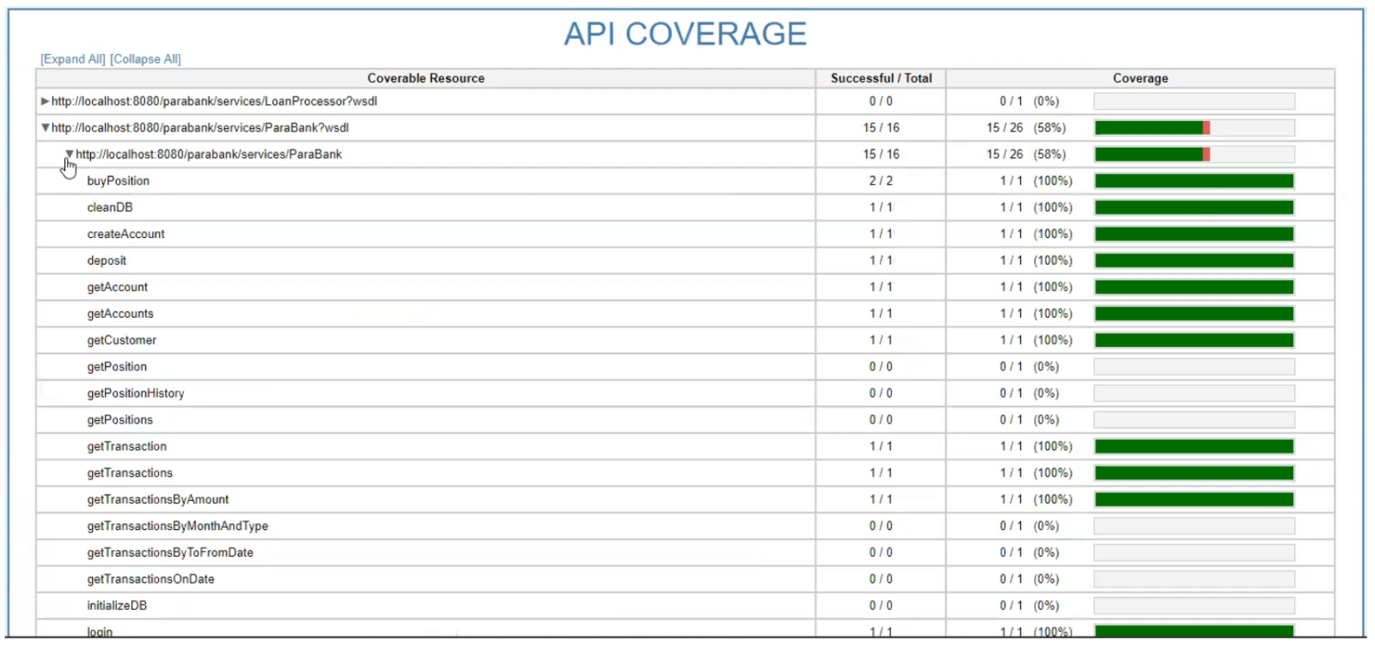Image resolution: width=1375 pixels, height=647 pixels.
Task: Click the LoanProcessor empty coverage bar
Action: pyautogui.click(x=1194, y=101)
